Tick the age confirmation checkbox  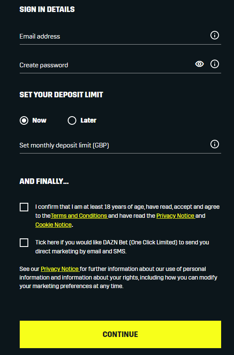[24, 207]
